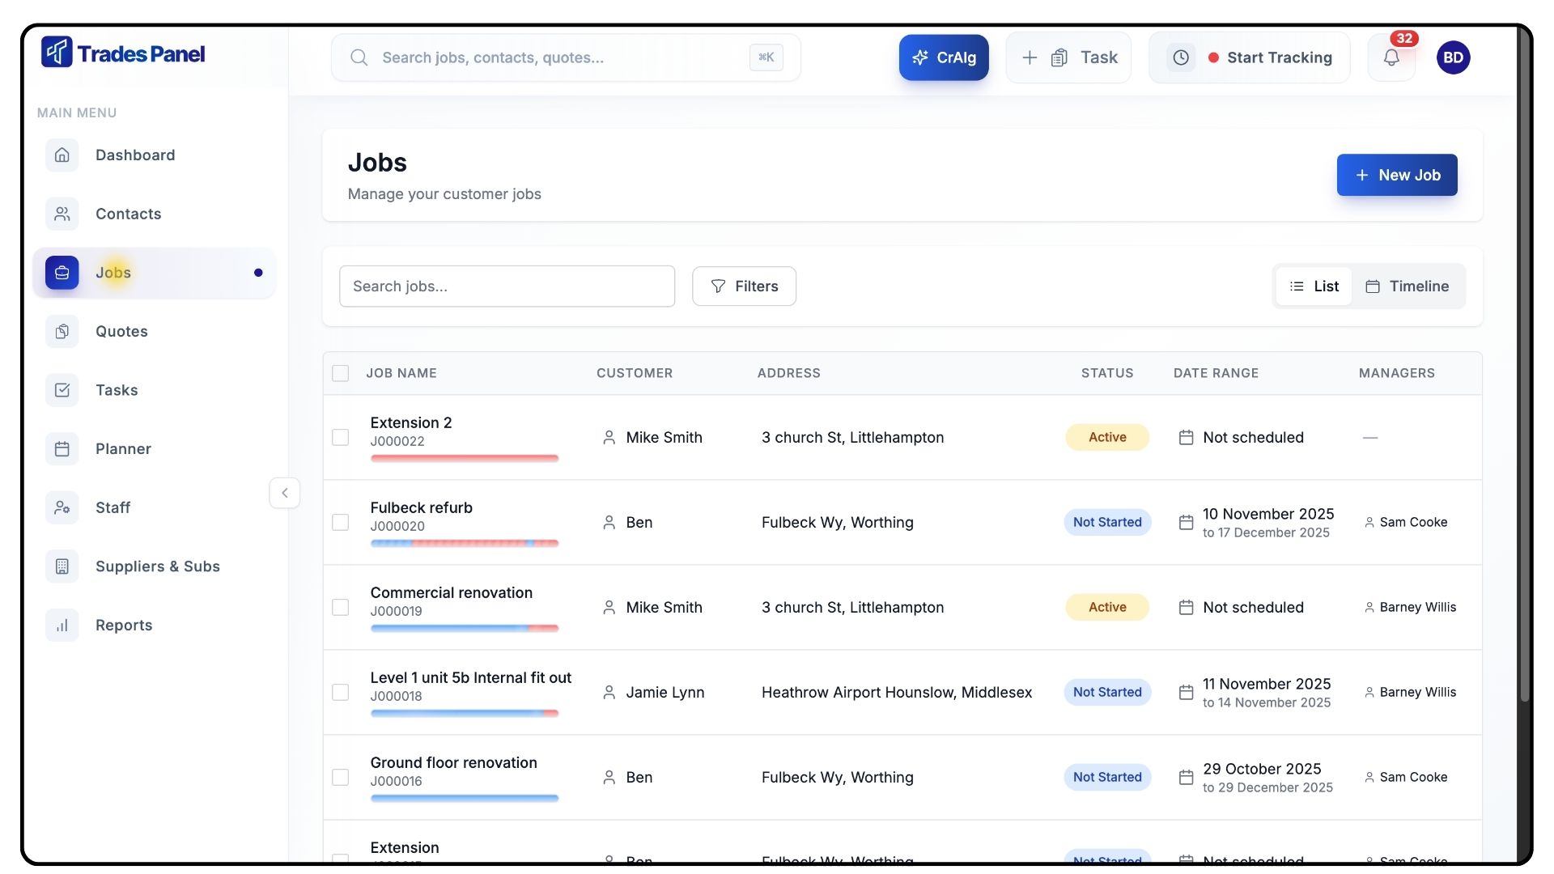Open the Filters dropdown
Viewport: 1554px width, 874px height.
click(x=744, y=286)
